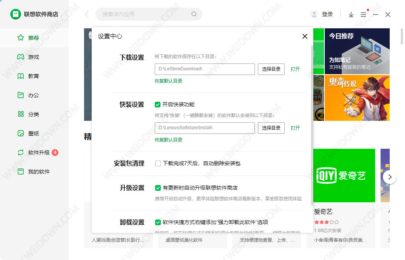This screenshot has height=260, width=405.
Task: Open the 推荐 star icon in sidebar
Action: pos(21,38)
